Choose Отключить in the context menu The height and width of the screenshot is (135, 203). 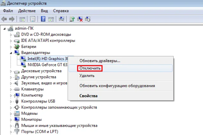pyautogui.click(x=121, y=68)
